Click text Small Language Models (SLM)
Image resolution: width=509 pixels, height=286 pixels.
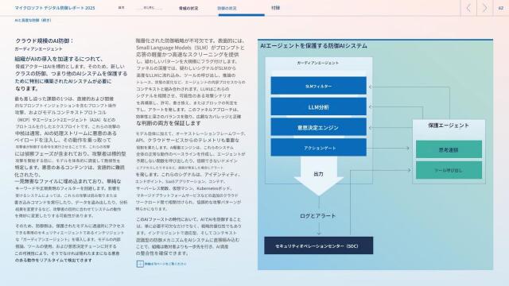[173, 48]
